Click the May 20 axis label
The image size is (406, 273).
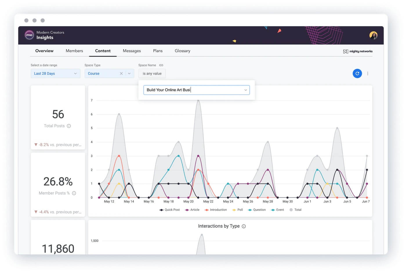[188, 202]
